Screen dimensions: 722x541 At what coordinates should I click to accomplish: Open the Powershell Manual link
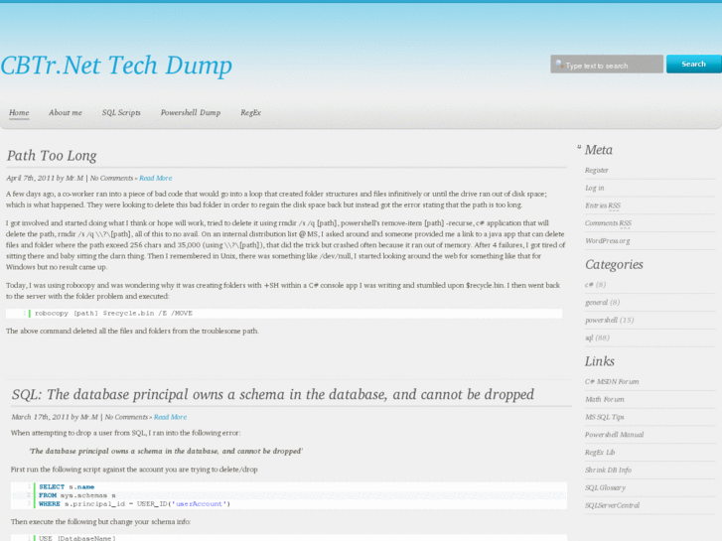tap(615, 435)
